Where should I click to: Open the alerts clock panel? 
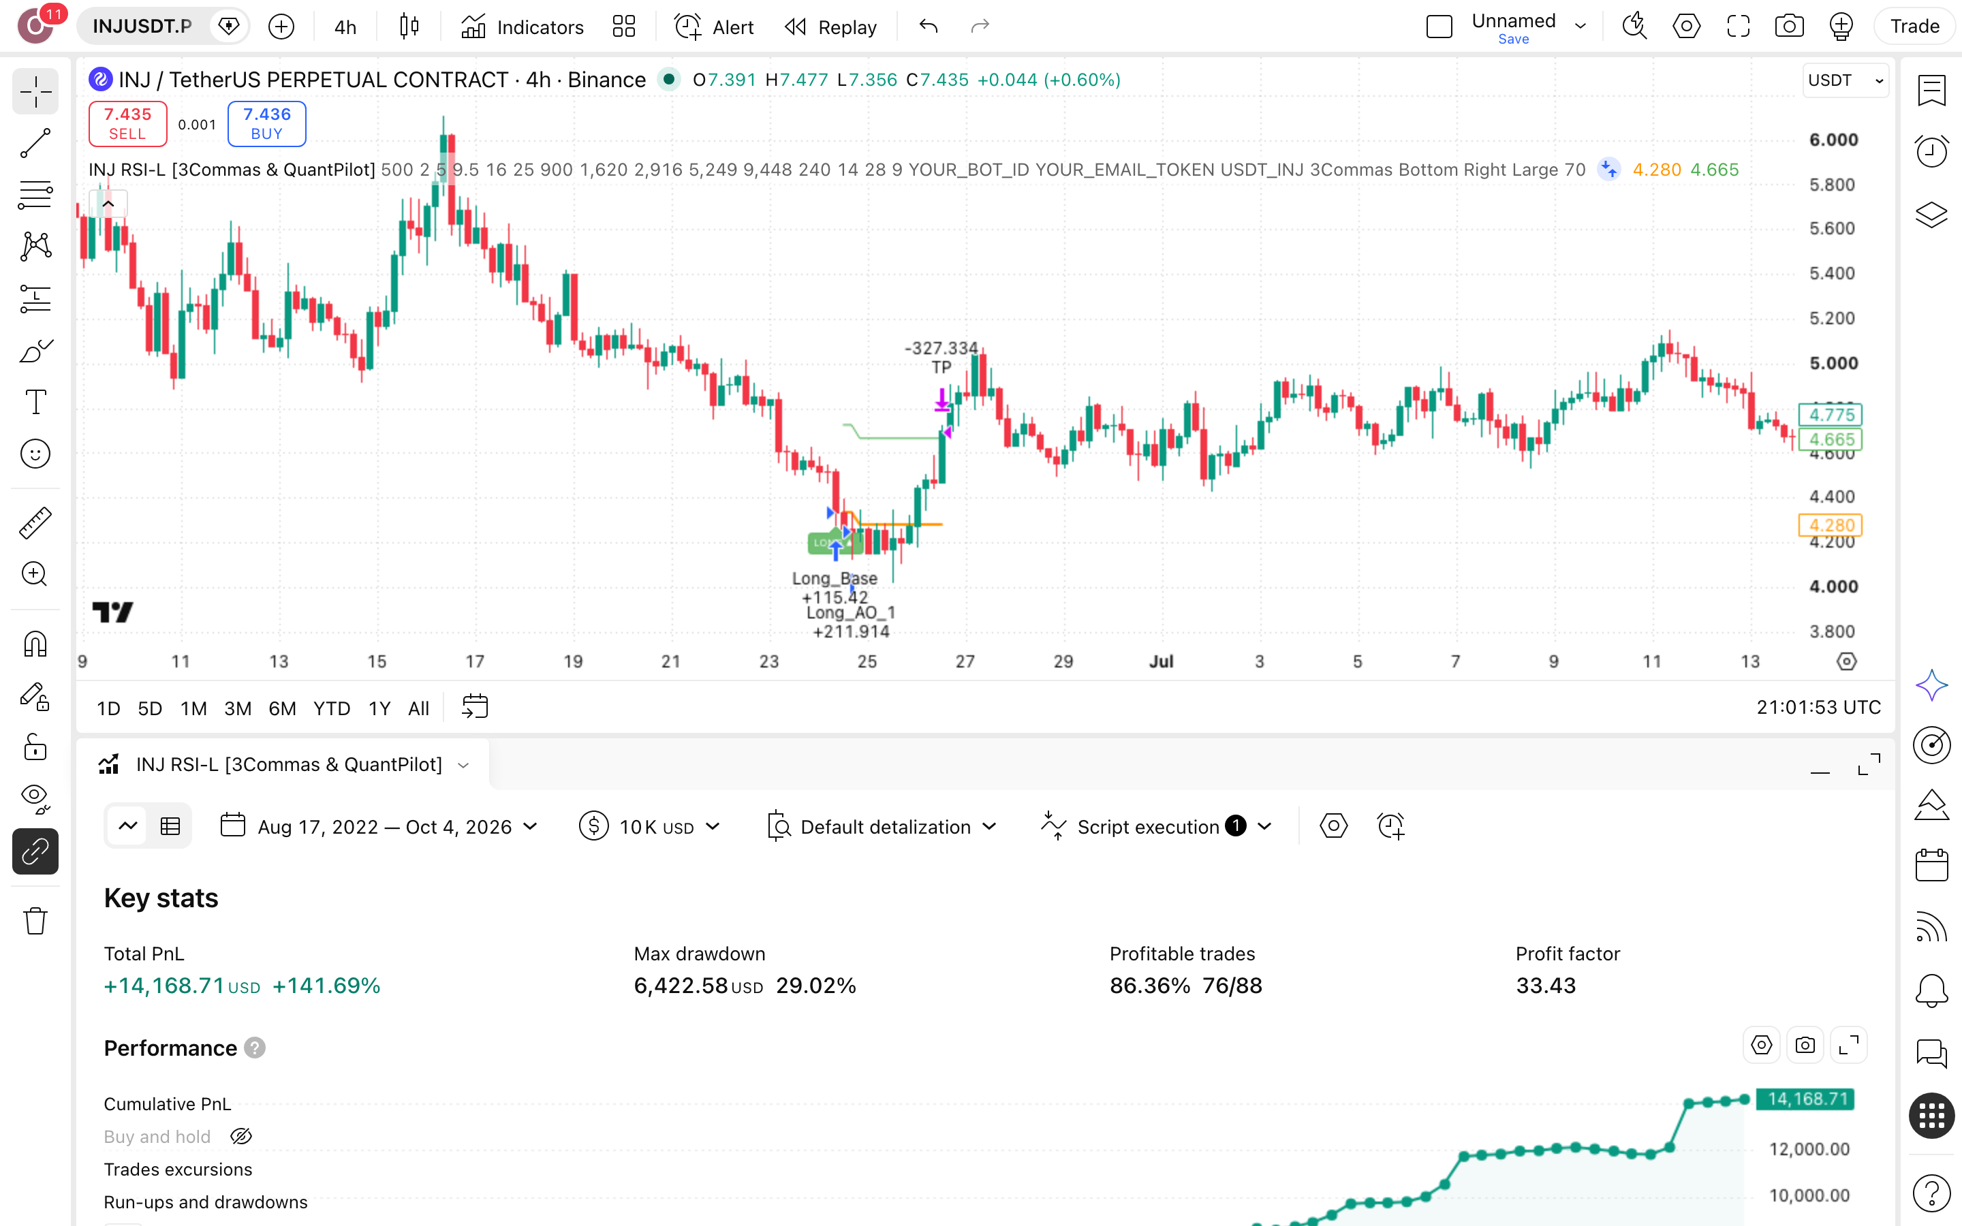(1931, 151)
